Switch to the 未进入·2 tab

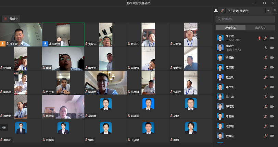[x=260, y=28]
